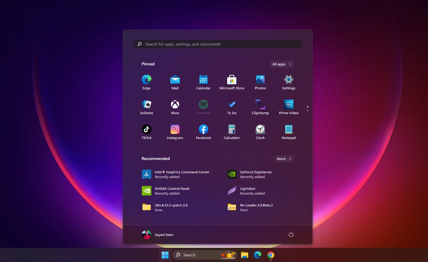Open the Edge pinned app
Screen dimensions: 428x262
(147, 82)
